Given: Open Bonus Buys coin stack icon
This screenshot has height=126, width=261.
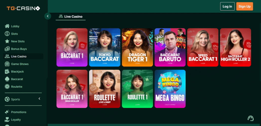Looking at the screenshot, I should coord(7,49).
